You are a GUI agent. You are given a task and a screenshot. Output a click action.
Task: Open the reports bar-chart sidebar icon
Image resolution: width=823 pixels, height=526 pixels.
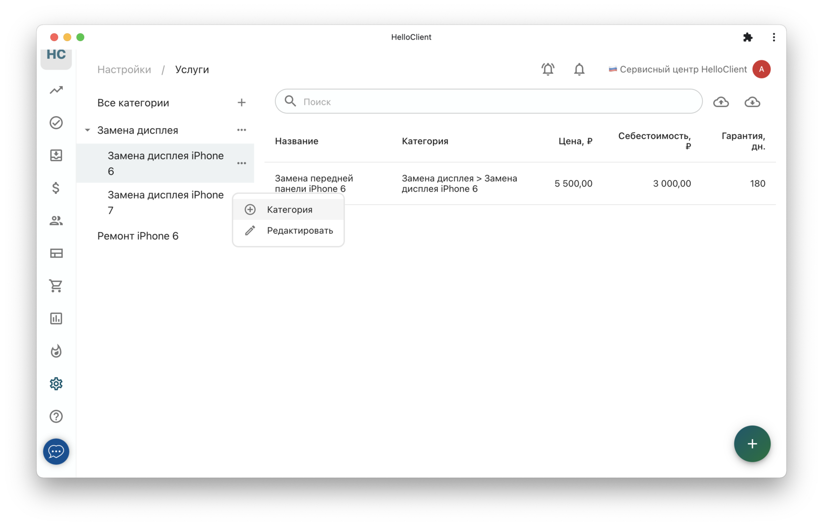point(56,318)
